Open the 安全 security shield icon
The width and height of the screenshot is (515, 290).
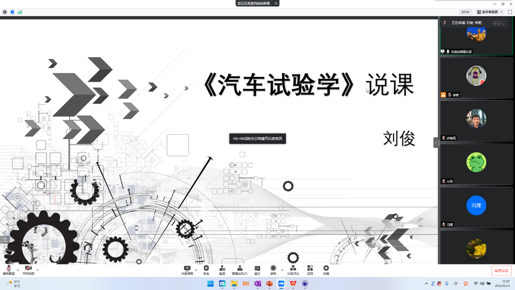206,269
